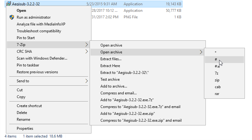
Task: Click the 4 items status text
Action: (x=11, y=136)
